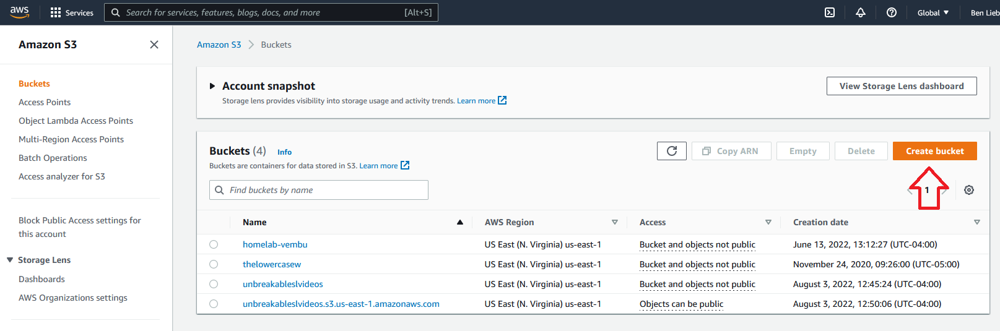Click the Create bucket button
The image size is (1000, 331).
pos(935,151)
